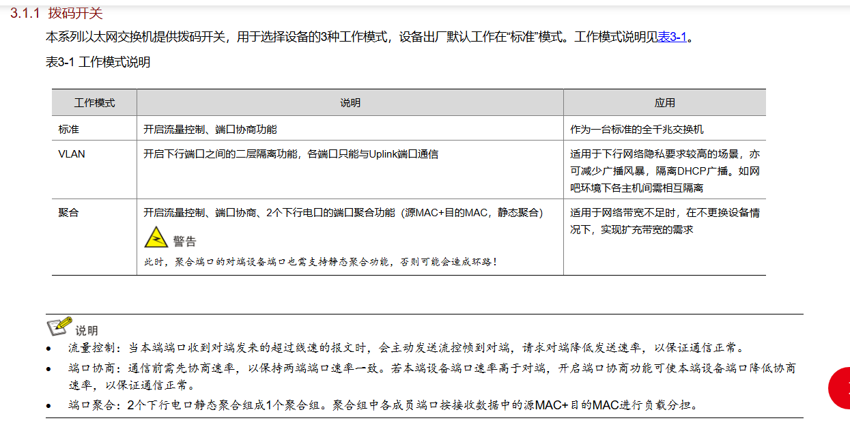Click the 应用 table column header
850x425 pixels.
[664, 103]
